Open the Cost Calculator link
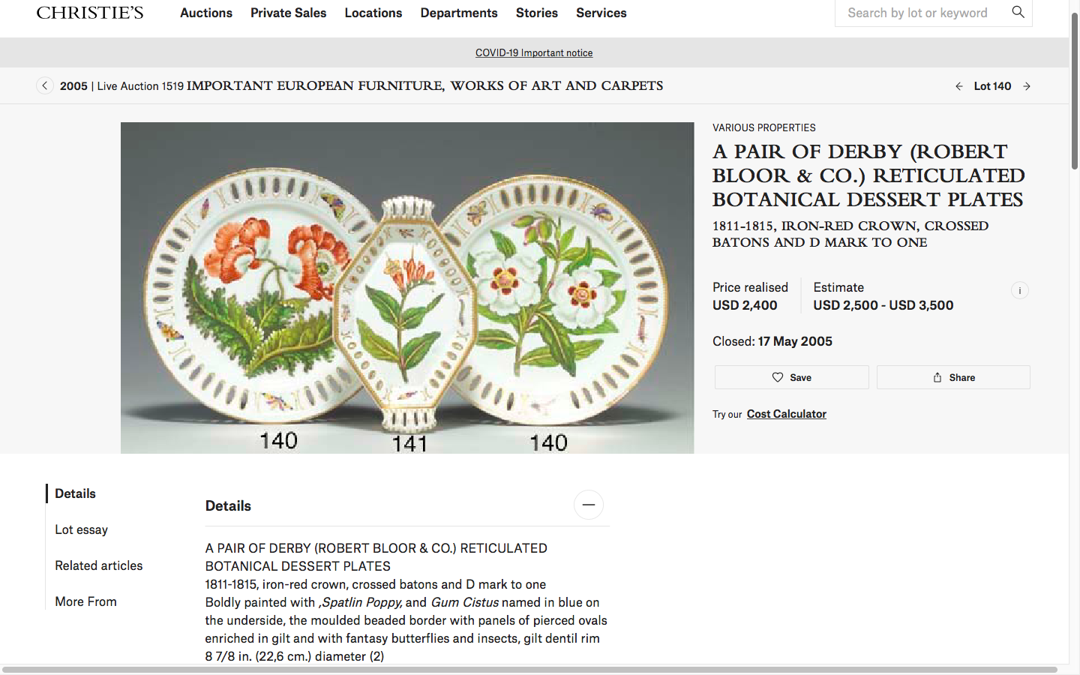 pyautogui.click(x=787, y=414)
